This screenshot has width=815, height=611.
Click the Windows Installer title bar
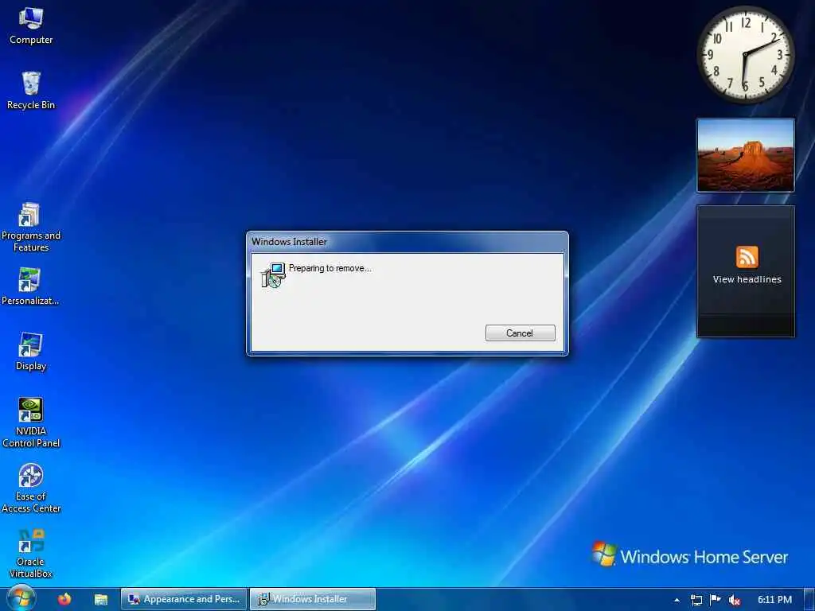407,242
